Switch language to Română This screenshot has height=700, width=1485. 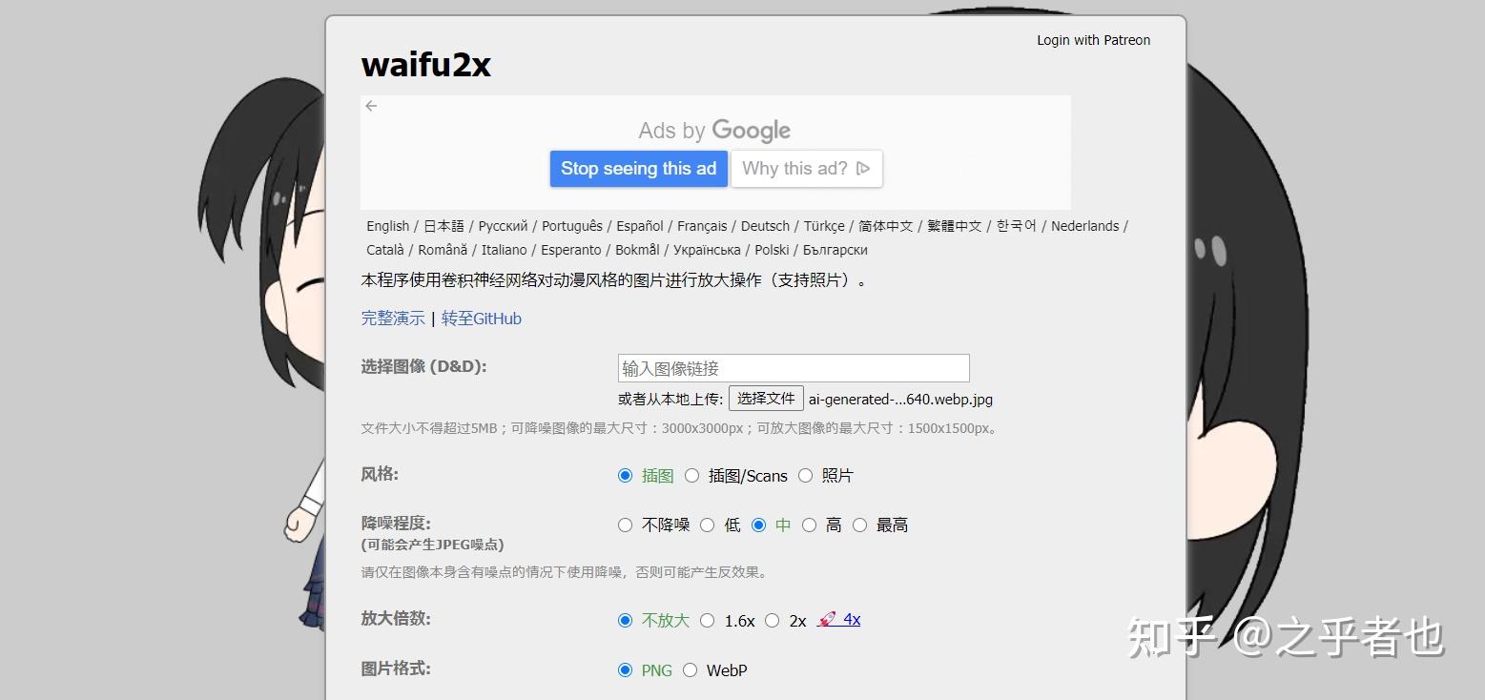point(443,250)
